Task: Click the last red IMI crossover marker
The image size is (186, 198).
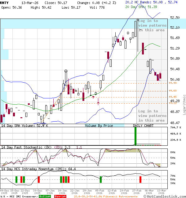Action: pyautogui.click(x=140, y=179)
